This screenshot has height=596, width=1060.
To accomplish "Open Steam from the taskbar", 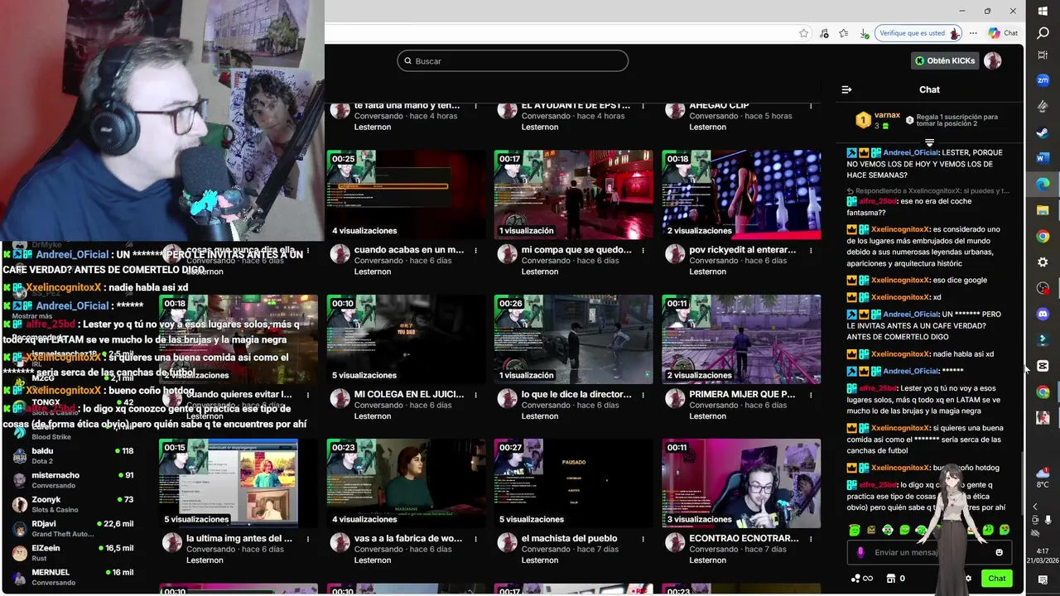I will click(x=1043, y=132).
